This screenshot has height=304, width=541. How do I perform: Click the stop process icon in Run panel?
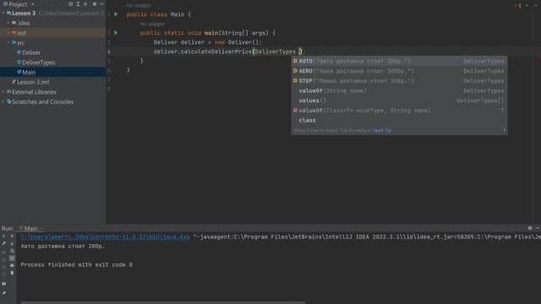pos(3,252)
